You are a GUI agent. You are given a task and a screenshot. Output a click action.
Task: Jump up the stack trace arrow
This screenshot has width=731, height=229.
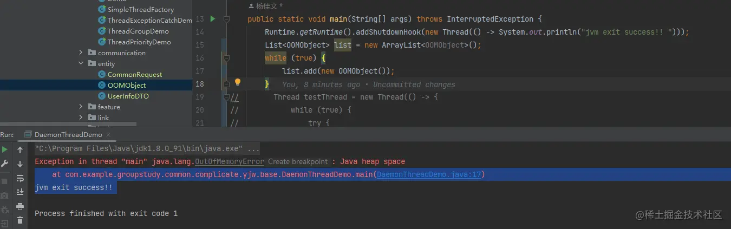point(20,150)
